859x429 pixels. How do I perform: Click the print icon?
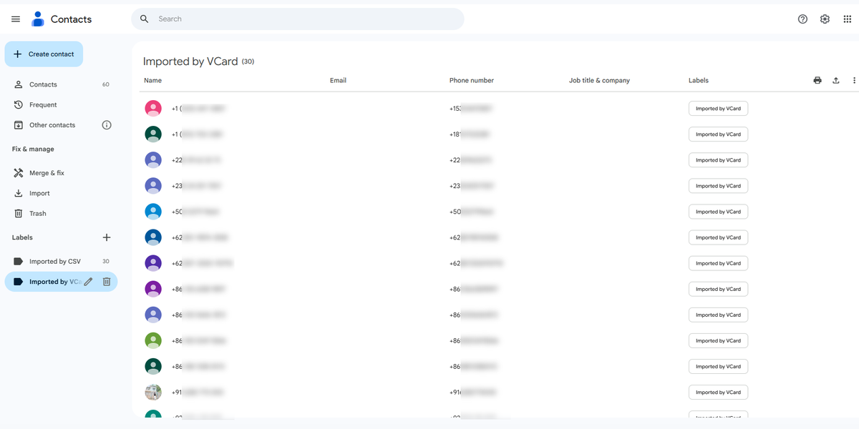click(817, 81)
